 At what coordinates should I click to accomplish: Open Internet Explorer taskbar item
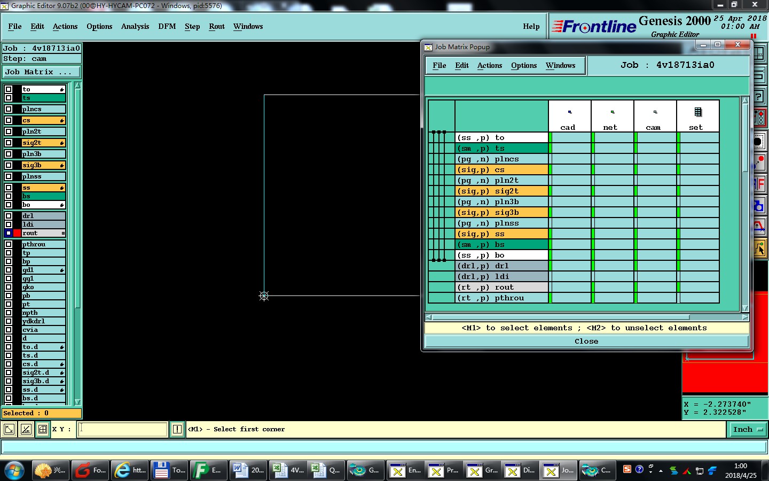130,470
